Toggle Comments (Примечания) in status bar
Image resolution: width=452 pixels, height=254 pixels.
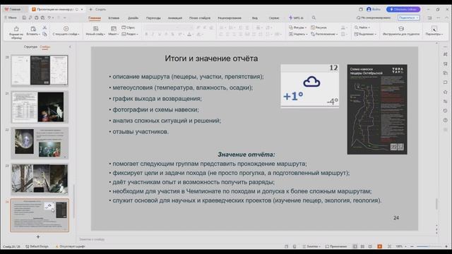coord(336,246)
